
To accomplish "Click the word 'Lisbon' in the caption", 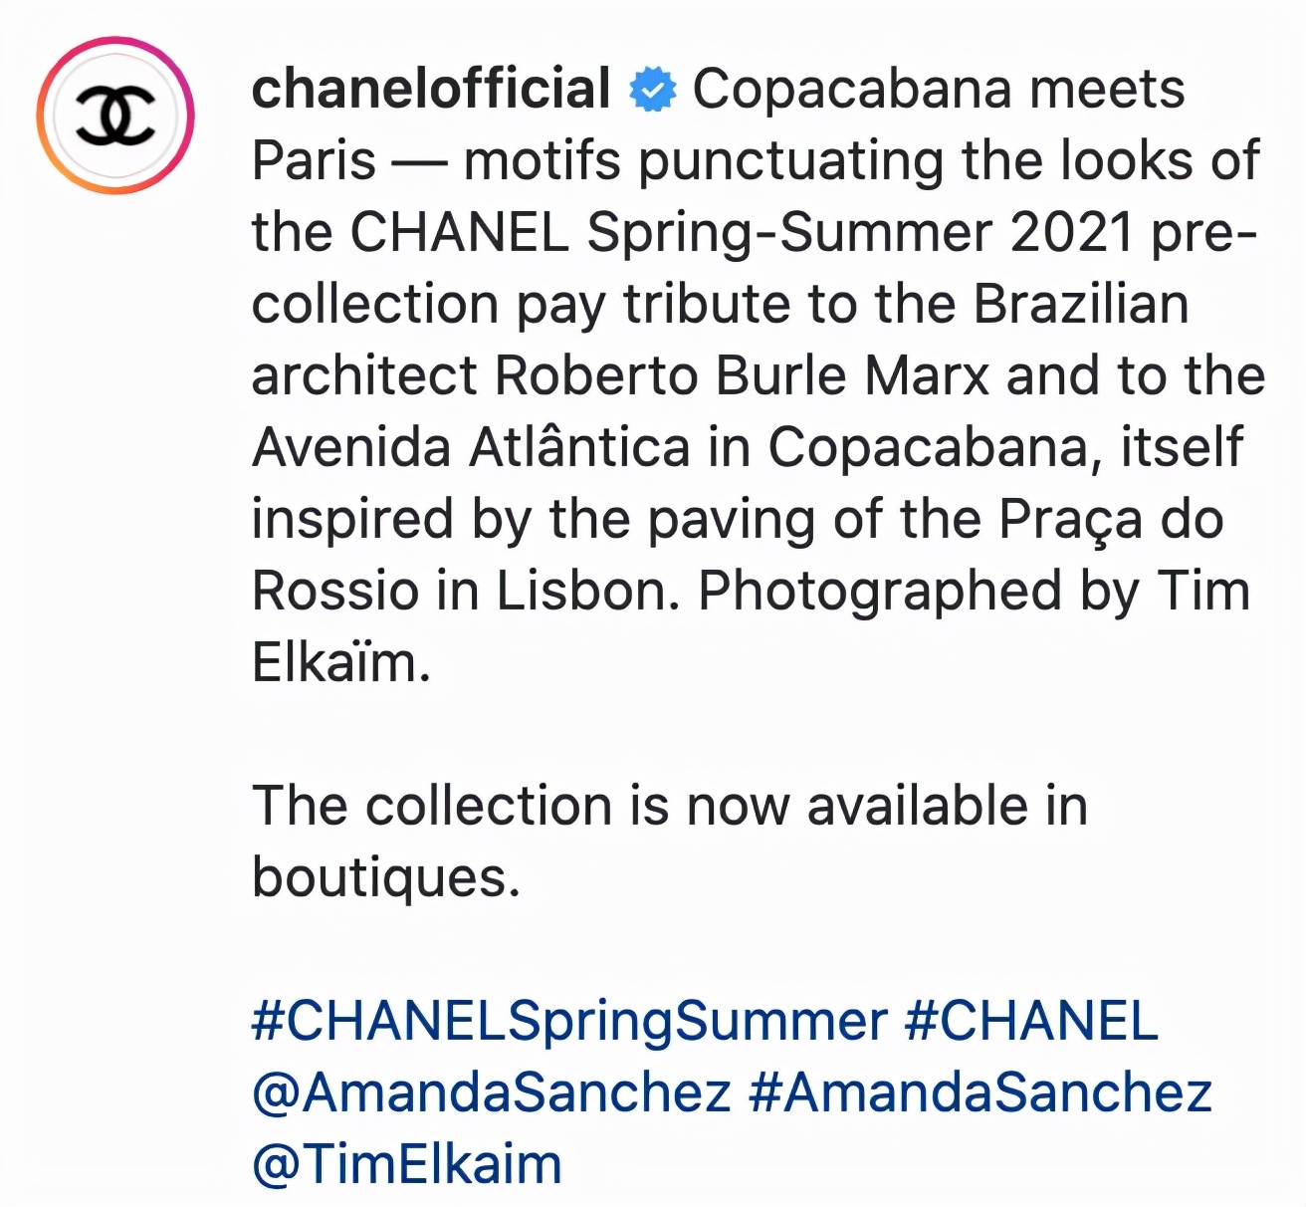I will click(587, 592).
